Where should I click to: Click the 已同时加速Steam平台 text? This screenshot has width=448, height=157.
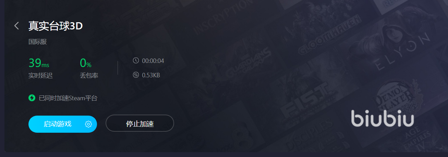tap(68, 98)
